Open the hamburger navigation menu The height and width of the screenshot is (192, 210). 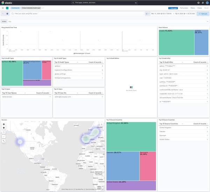2,7
